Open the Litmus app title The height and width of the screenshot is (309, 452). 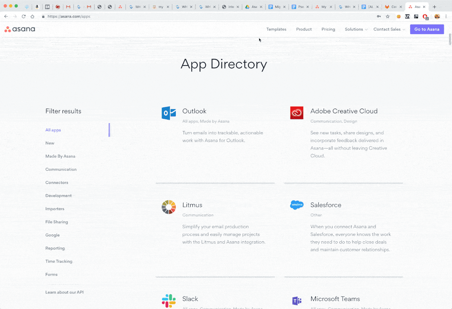coord(192,205)
